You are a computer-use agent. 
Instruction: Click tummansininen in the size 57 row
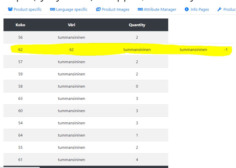click(72, 62)
